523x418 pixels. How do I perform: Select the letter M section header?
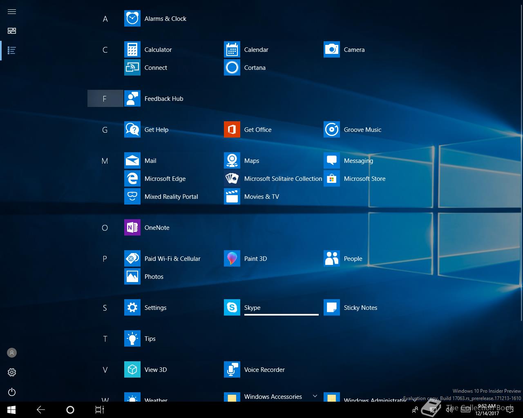point(105,161)
